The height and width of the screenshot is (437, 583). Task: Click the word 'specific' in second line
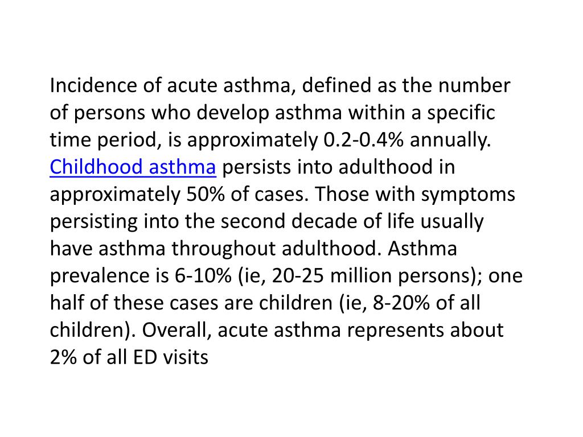[x=461, y=113]
